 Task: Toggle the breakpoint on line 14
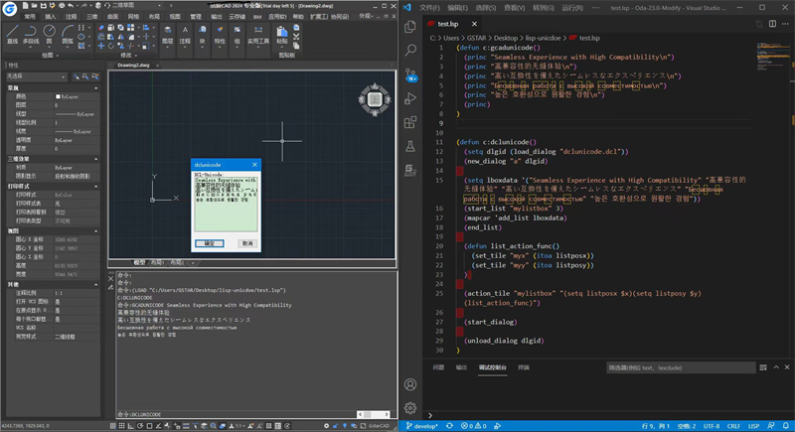point(427,170)
